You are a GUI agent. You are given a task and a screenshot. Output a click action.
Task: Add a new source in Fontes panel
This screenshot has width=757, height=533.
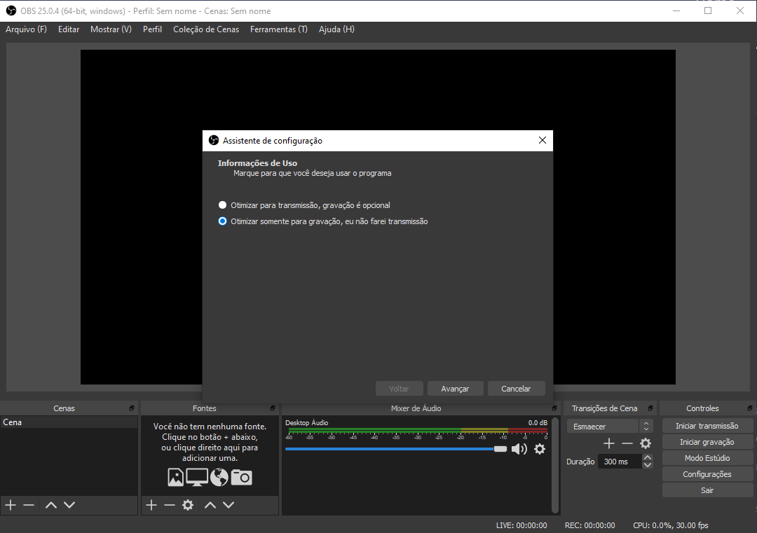151,505
